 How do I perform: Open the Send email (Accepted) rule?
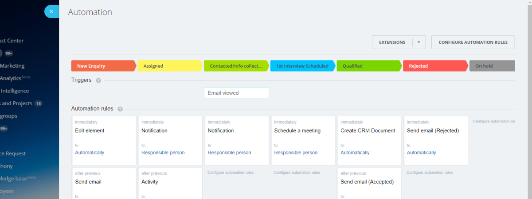(367, 182)
